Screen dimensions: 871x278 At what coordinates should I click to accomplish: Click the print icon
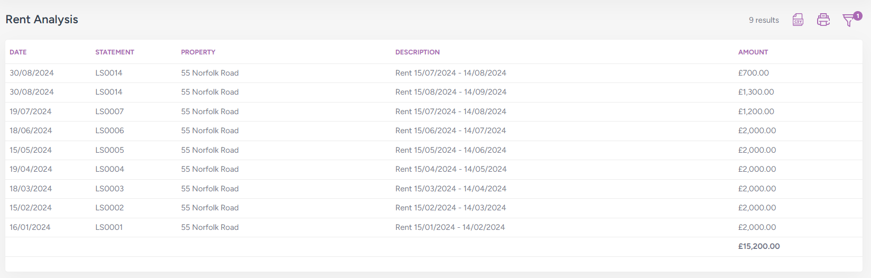tap(823, 20)
